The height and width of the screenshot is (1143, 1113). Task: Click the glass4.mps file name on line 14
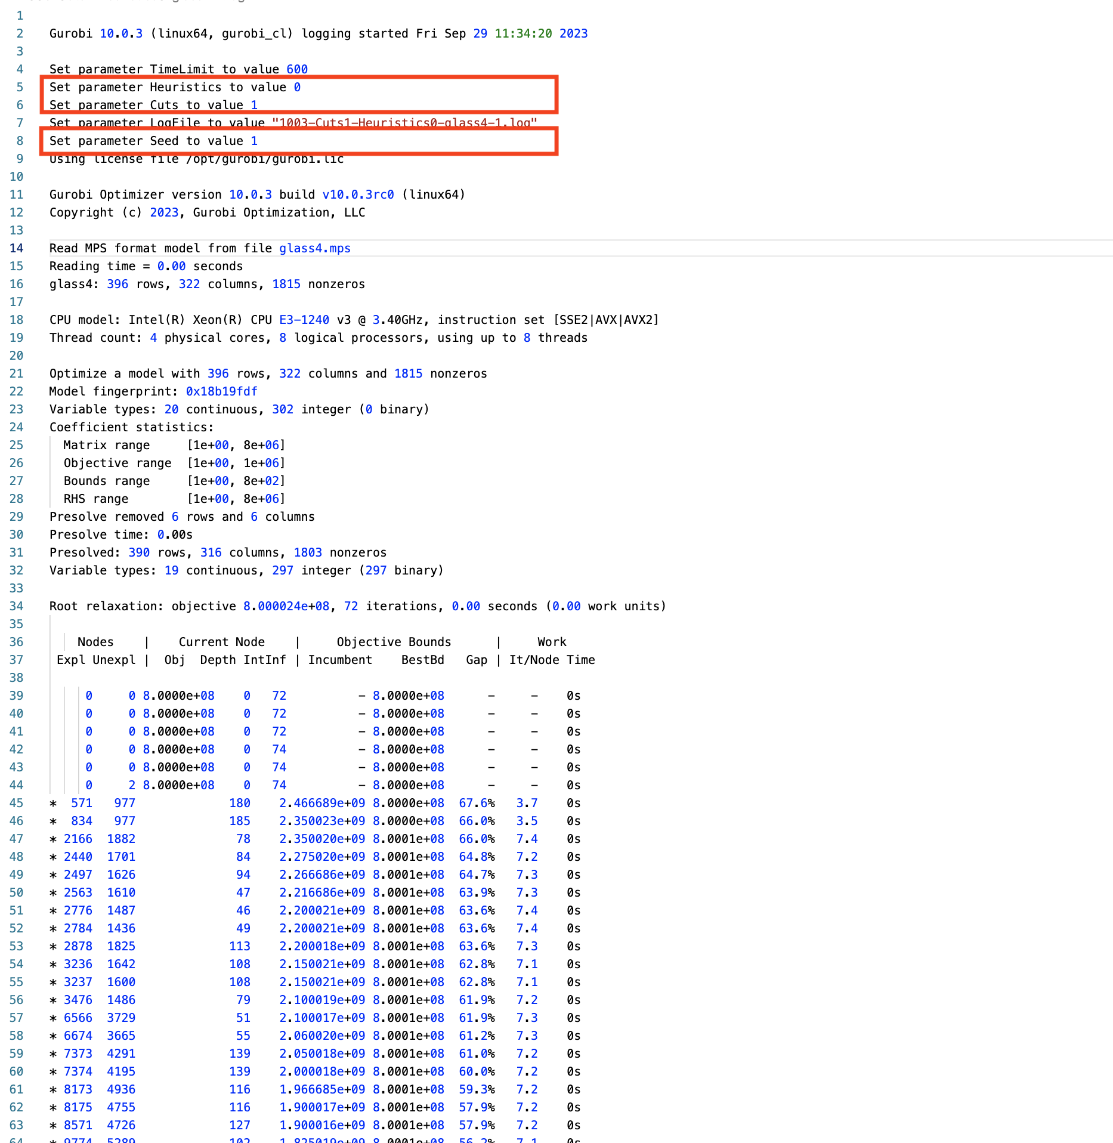coord(314,248)
